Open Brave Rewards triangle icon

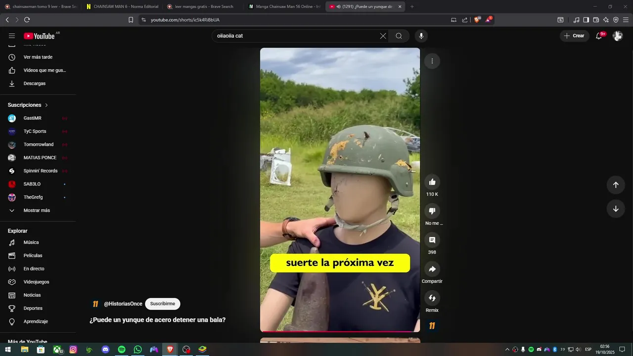pos(489,20)
